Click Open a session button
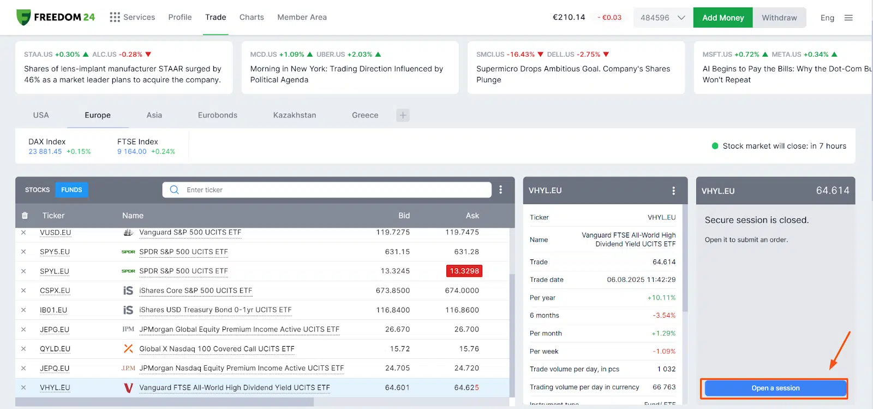The image size is (873, 409). 775,388
